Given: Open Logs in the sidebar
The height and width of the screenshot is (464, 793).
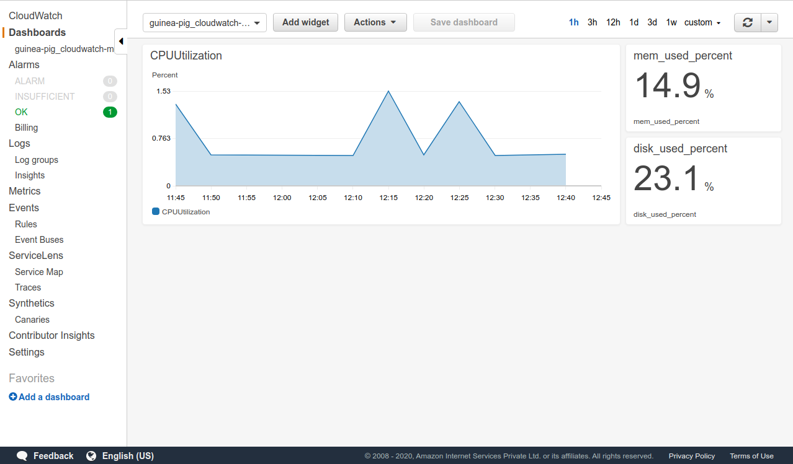Looking at the screenshot, I should click(19, 143).
